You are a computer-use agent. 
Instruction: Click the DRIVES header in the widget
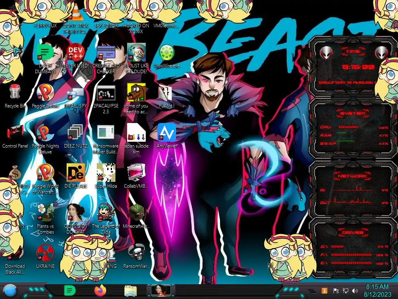tap(353, 232)
